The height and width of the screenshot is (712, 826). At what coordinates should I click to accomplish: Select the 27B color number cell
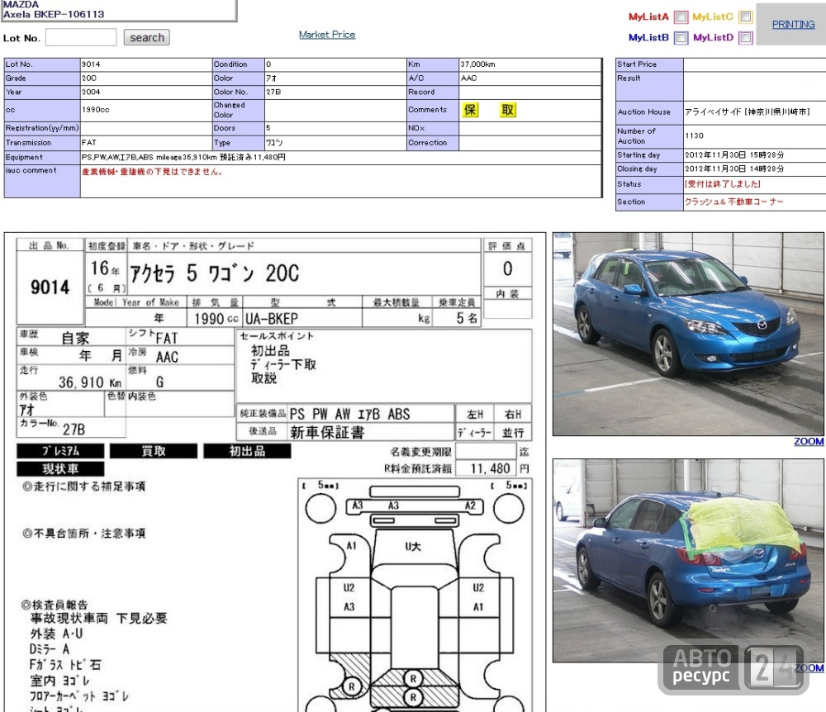coord(335,93)
